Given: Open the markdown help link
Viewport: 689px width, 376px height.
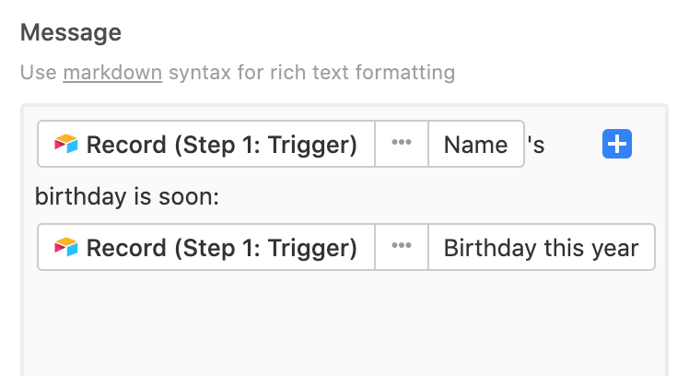Looking at the screenshot, I should point(112,73).
